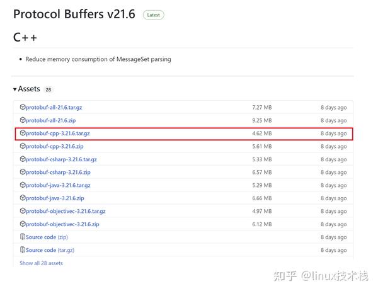Click package icon beside protobuf-all-21.6.zip
This screenshot has width=378, height=291.
tap(23, 120)
